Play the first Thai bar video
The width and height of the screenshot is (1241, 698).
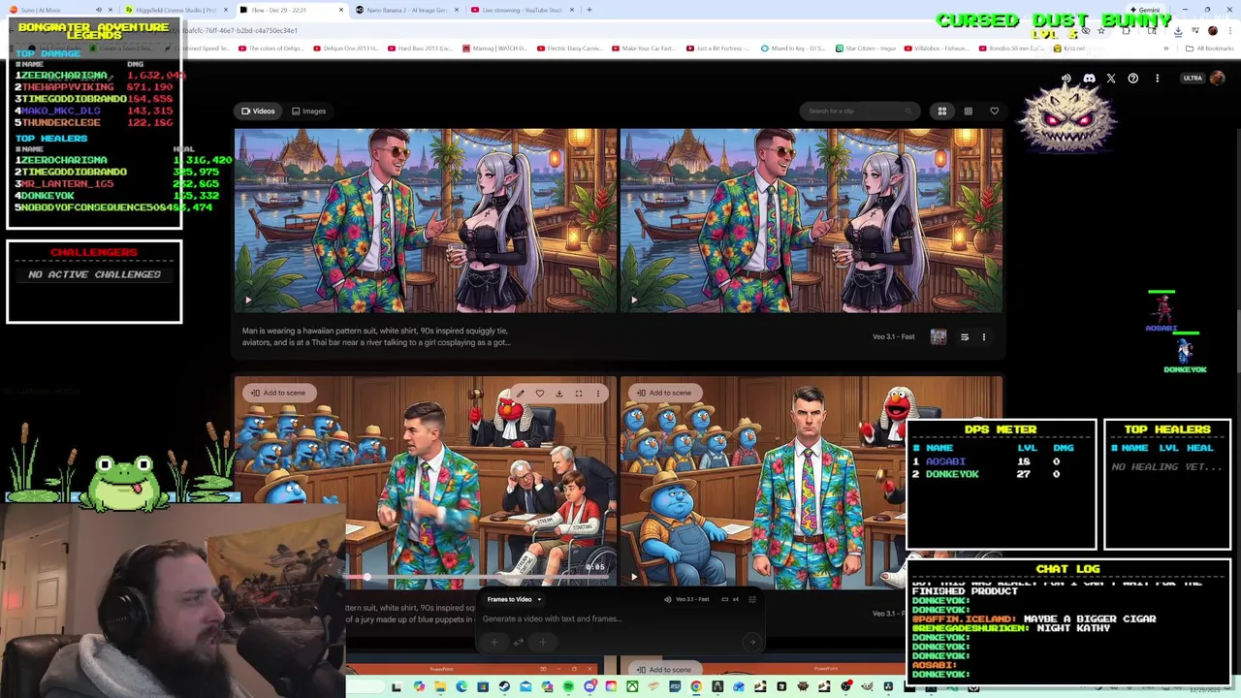click(x=247, y=300)
